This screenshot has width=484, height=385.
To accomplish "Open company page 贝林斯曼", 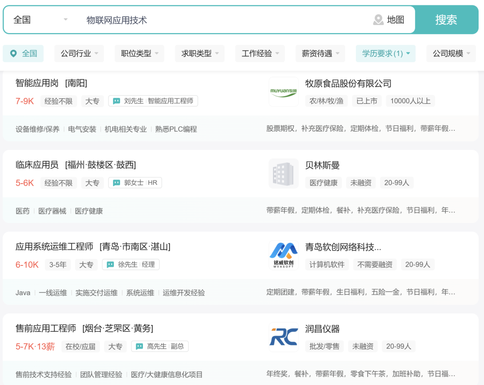I will pyautogui.click(x=322, y=165).
